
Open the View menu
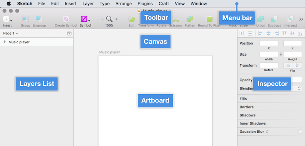pos(179,4)
